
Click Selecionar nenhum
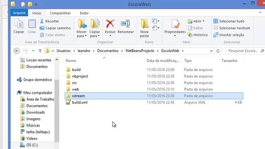(x=232, y=28)
